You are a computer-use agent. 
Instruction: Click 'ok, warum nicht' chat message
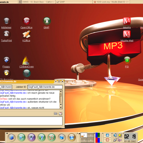(x=36, y=108)
